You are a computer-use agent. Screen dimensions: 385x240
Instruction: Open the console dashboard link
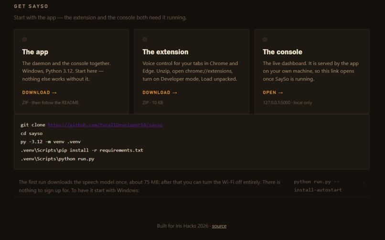tap(273, 93)
